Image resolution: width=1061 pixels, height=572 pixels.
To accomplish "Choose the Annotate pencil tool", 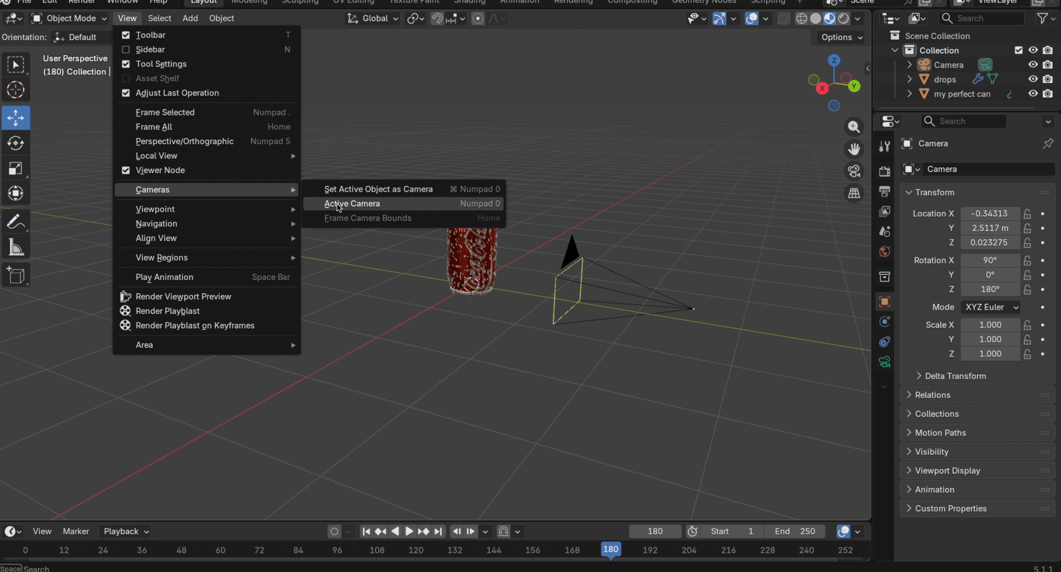I will [16, 222].
